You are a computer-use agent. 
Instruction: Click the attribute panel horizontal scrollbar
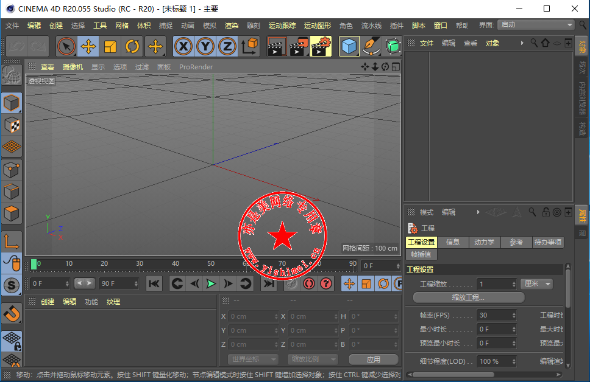coord(453,375)
